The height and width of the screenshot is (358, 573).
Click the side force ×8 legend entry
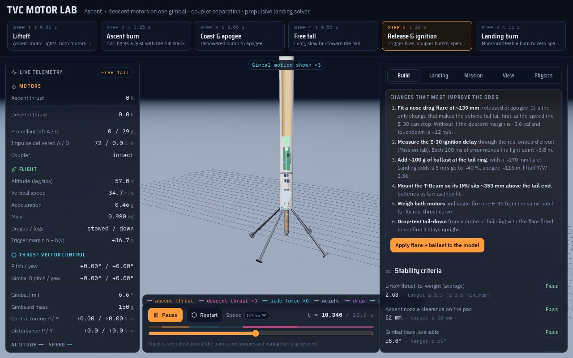click(286, 301)
